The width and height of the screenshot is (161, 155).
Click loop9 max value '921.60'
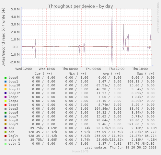(x=133, y=124)
